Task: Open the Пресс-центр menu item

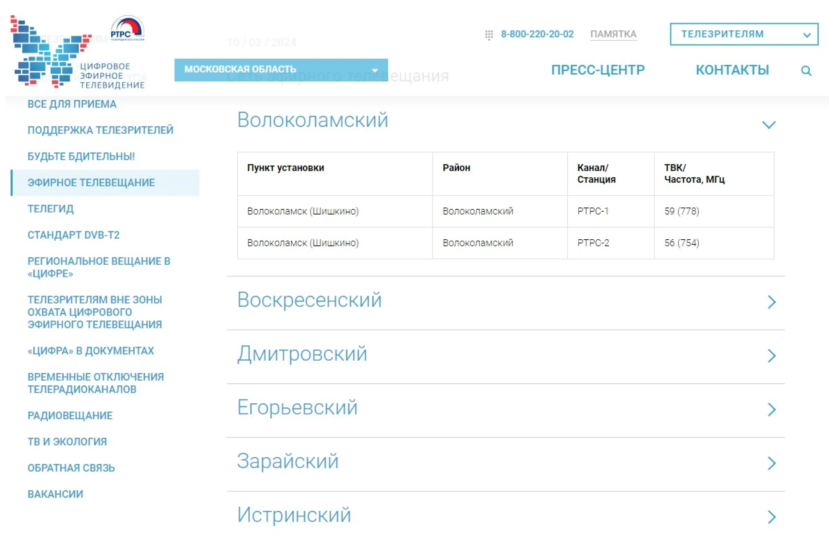Action: [x=598, y=70]
